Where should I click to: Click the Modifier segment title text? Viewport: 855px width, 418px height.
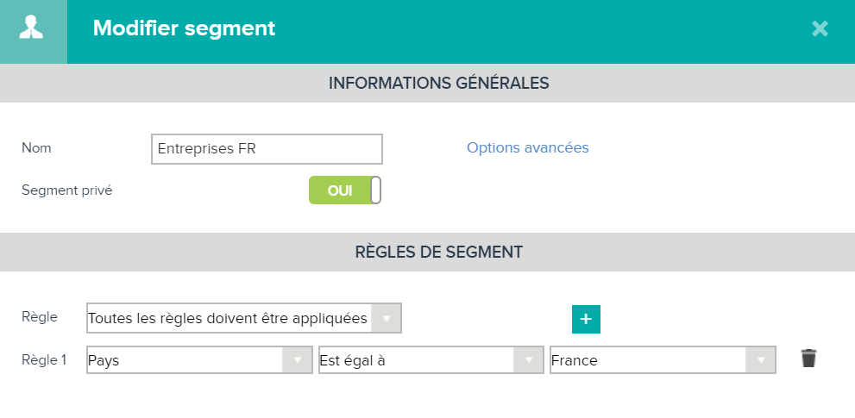point(185,28)
